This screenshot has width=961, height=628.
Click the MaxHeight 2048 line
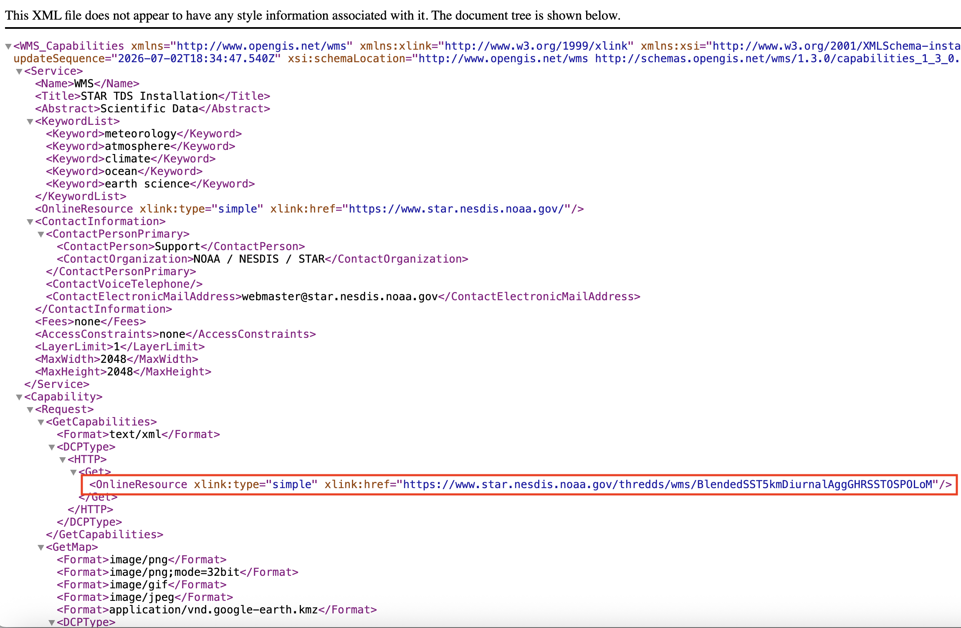(x=123, y=372)
